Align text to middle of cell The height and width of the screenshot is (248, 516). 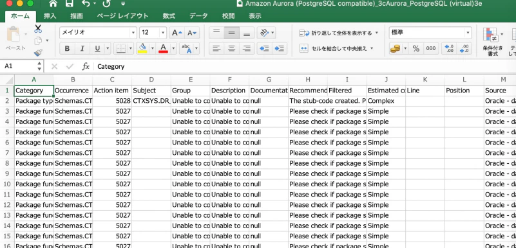tap(232, 33)
